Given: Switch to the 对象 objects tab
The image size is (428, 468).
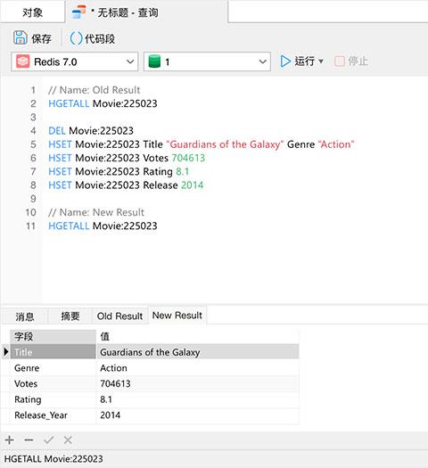Looking at the screenshot, I should [32, 12].
